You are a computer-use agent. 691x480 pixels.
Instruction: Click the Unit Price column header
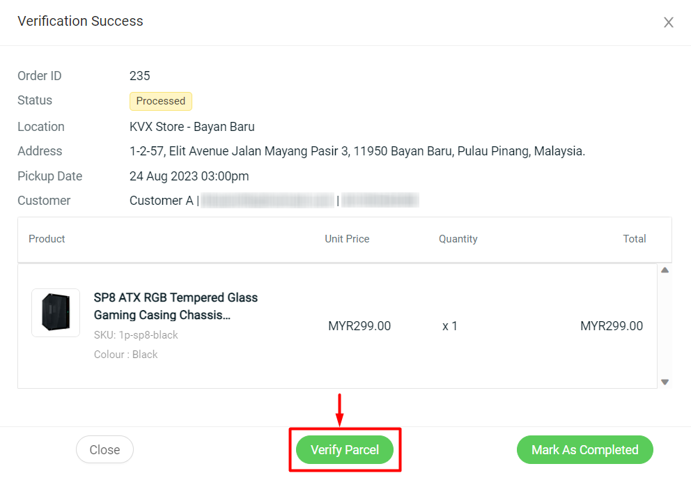(x=347, y=239)
